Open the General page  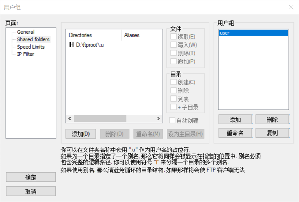26,32
